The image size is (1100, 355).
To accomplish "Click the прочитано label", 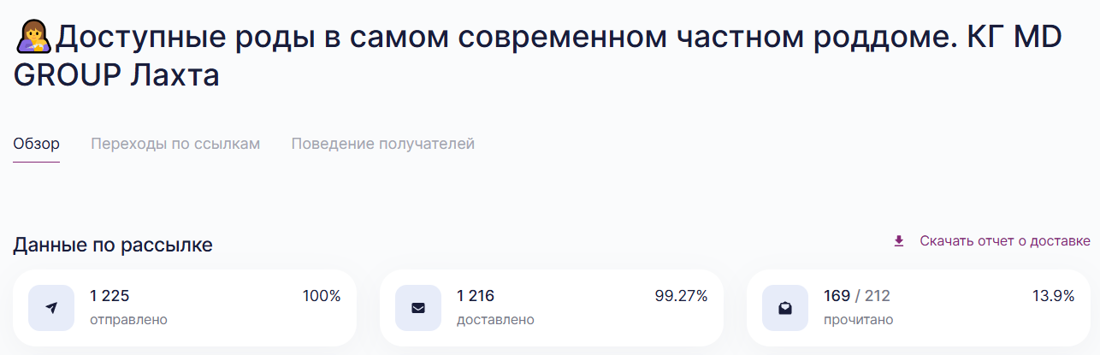I will [x=858, y=320].
